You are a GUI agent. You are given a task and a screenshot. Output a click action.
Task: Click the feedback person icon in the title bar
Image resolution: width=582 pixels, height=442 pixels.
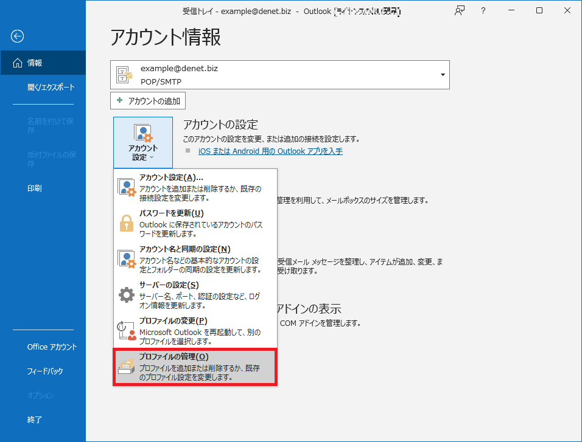[x=460, y=11]
